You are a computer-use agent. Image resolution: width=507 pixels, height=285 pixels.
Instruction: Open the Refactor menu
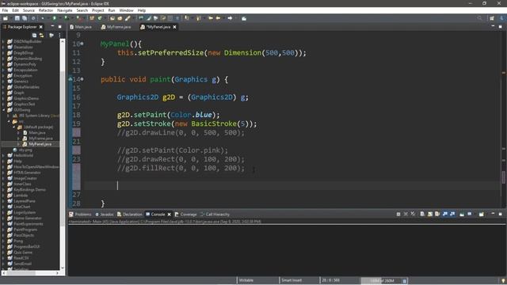46,10
